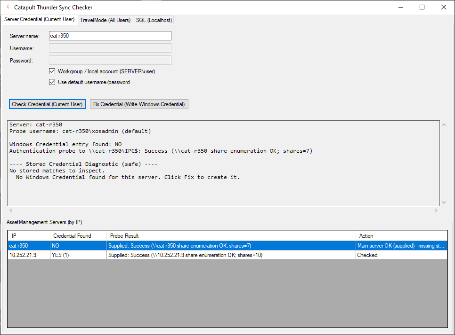Click the disabled Username field

tap(110, 48)
